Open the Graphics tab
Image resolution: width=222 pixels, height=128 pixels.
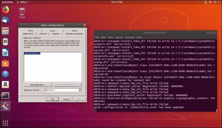coord(56,34)
